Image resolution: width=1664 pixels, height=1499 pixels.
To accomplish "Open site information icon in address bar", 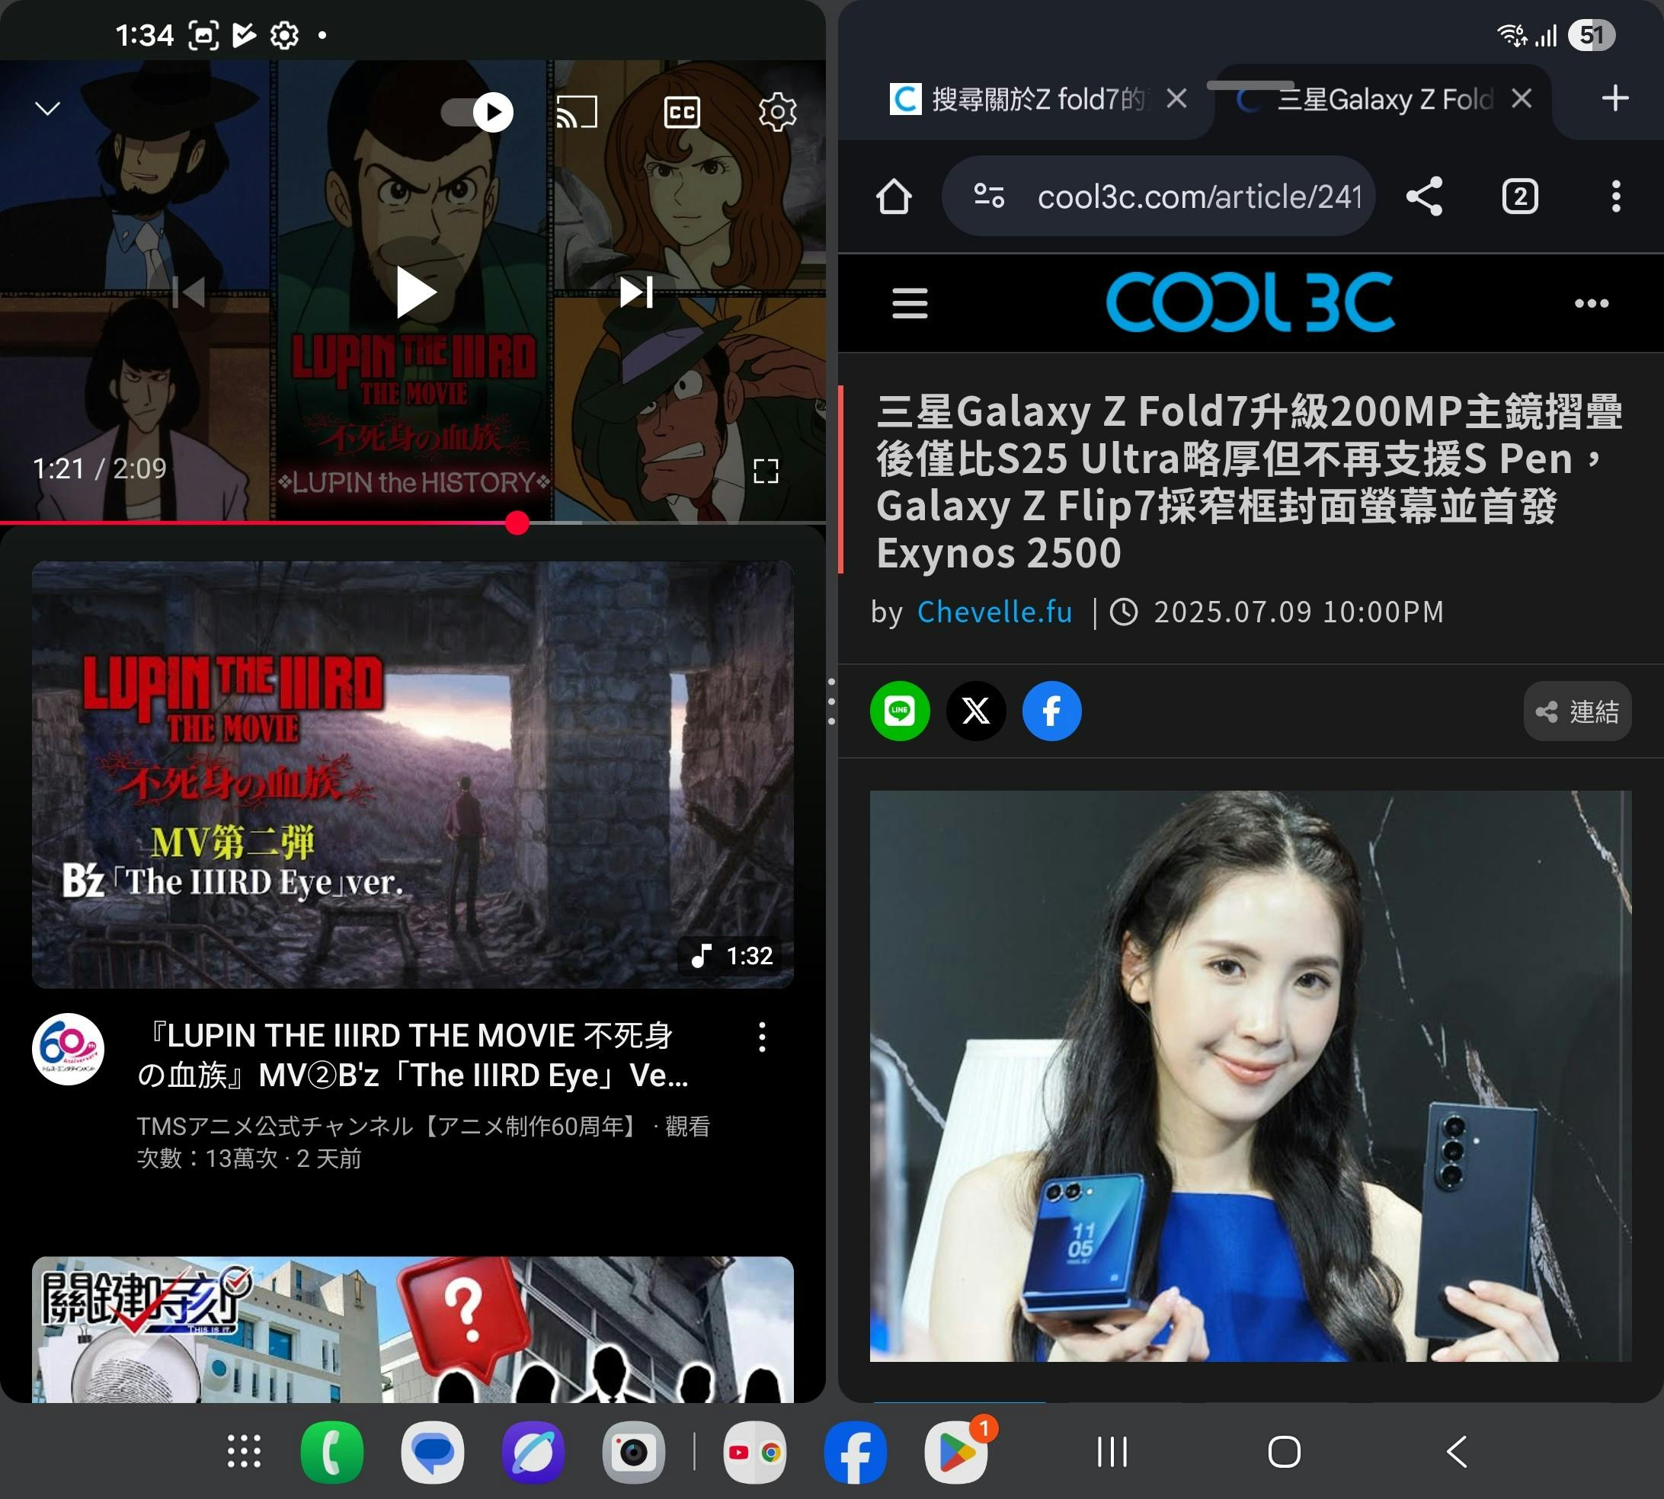I will pos(988,196).
